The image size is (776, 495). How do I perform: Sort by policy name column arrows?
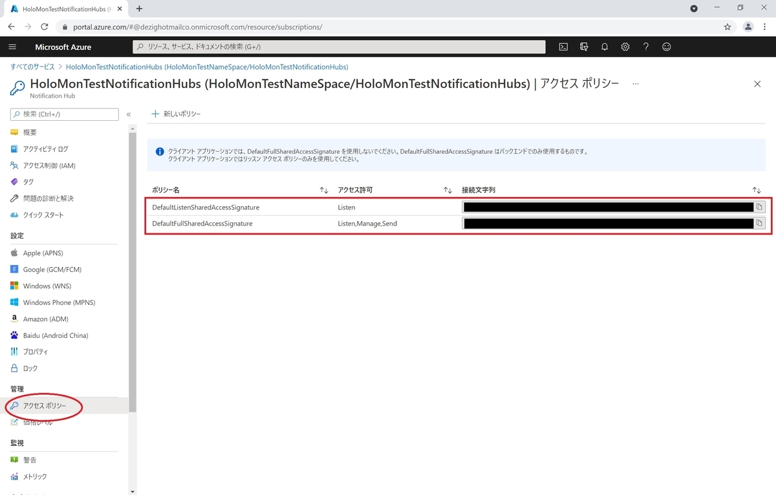click(324, 190)
